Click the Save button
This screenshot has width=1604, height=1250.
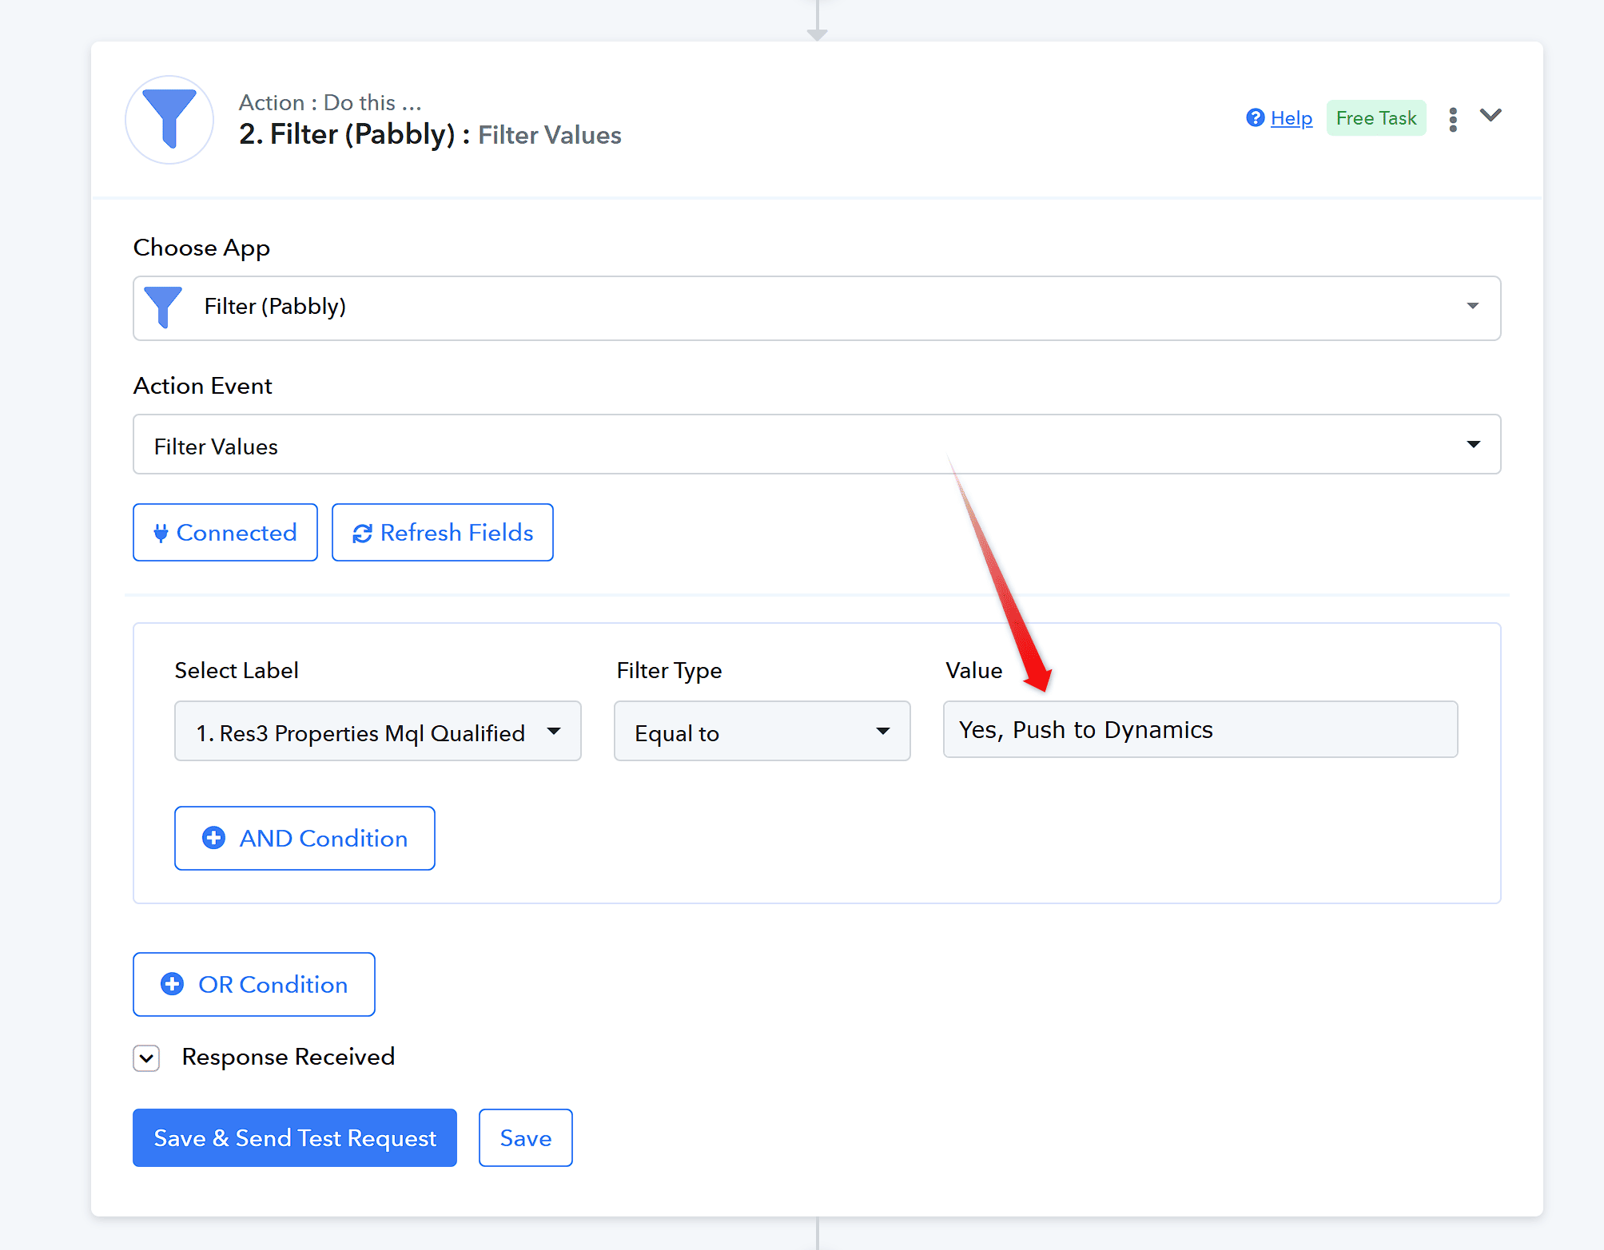526,1137
